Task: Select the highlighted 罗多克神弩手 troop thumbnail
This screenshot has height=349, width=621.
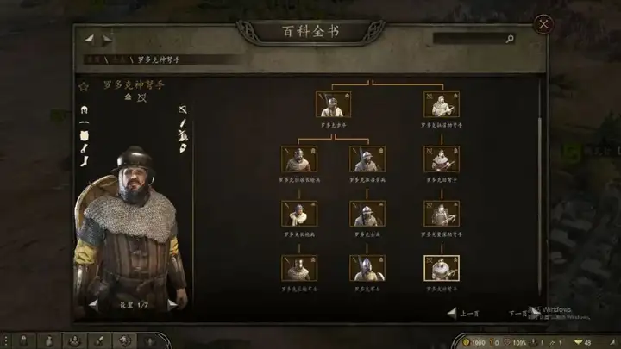Action: [442, 268]
